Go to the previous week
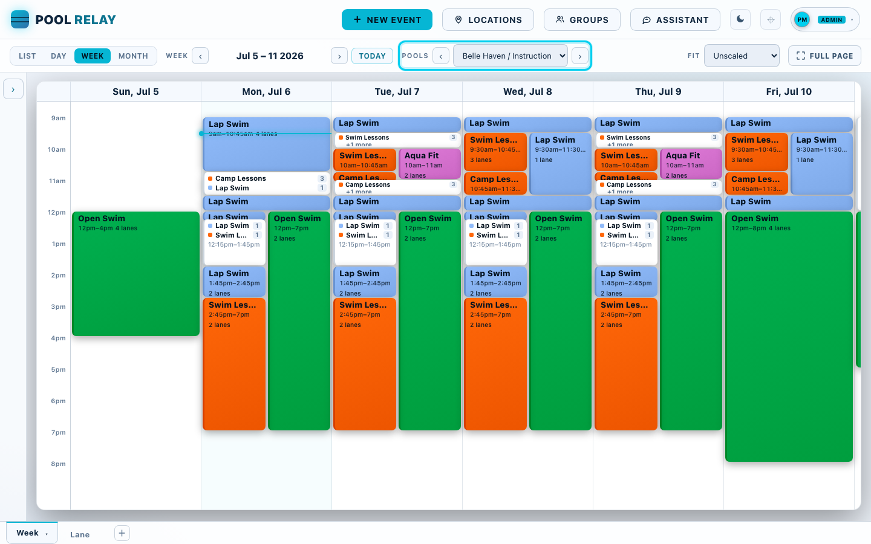871x544 pixels. 200,56
